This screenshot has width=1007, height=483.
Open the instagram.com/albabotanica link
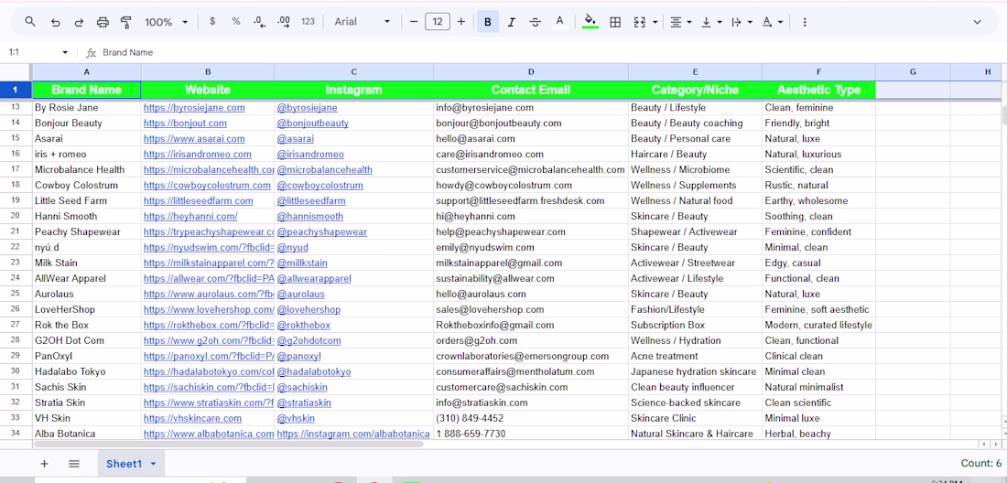(x=353, y=434)
